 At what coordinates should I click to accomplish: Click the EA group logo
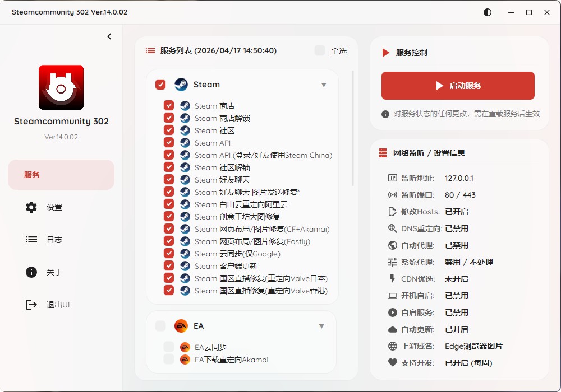[x=181, y=326]
